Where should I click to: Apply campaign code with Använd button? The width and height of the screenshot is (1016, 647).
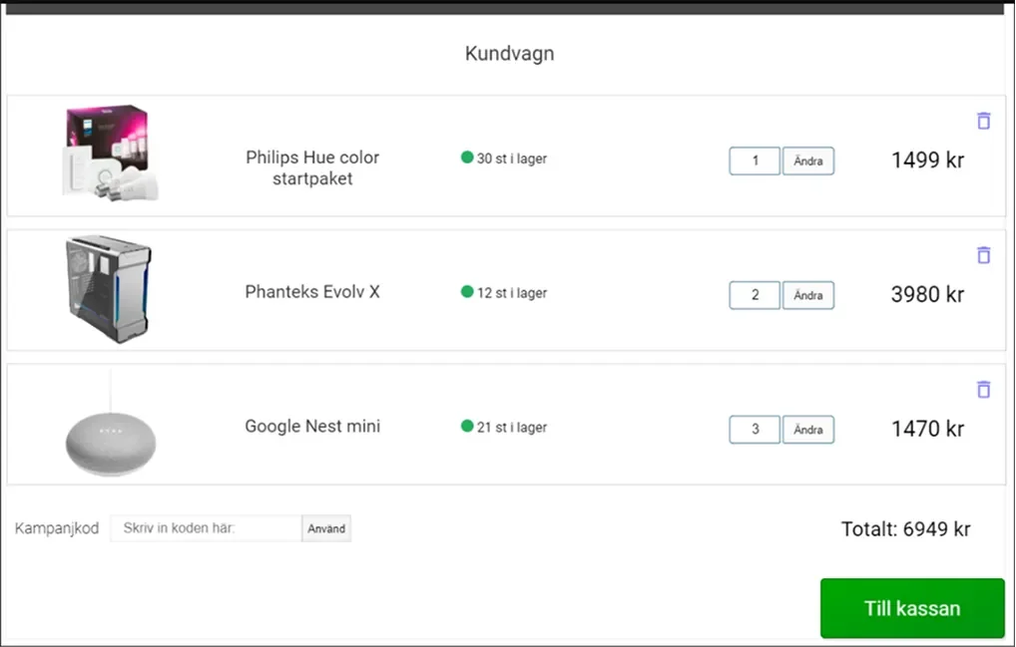coord(326,528)
